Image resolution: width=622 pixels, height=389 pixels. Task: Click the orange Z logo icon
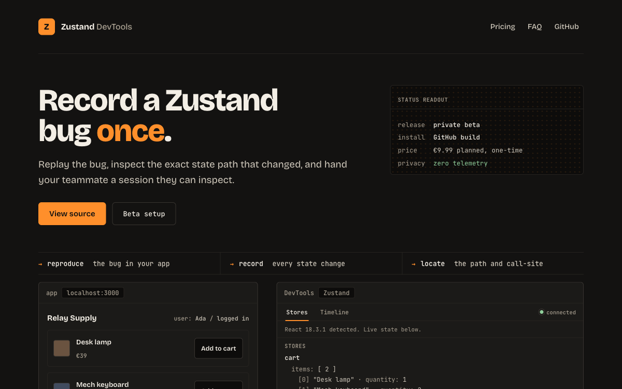(47, 26)
